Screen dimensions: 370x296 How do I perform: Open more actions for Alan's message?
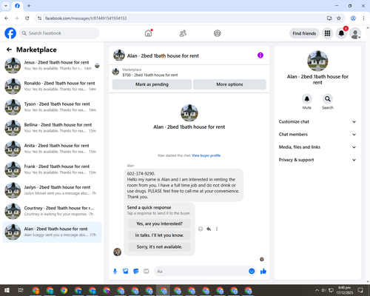point(217,229)
